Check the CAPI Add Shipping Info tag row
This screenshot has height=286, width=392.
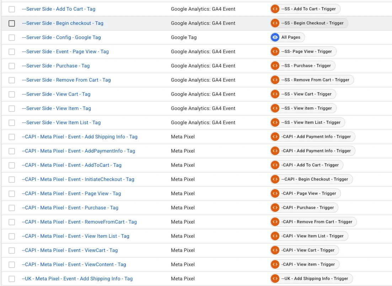[12, 137]
